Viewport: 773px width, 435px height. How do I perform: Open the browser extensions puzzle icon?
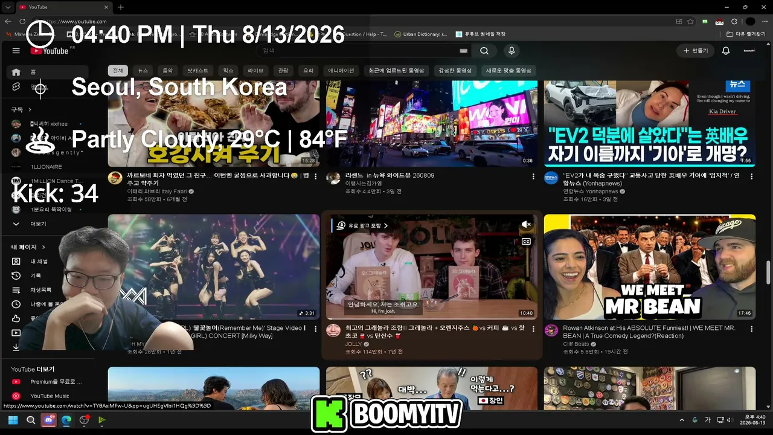click(735, 21)
